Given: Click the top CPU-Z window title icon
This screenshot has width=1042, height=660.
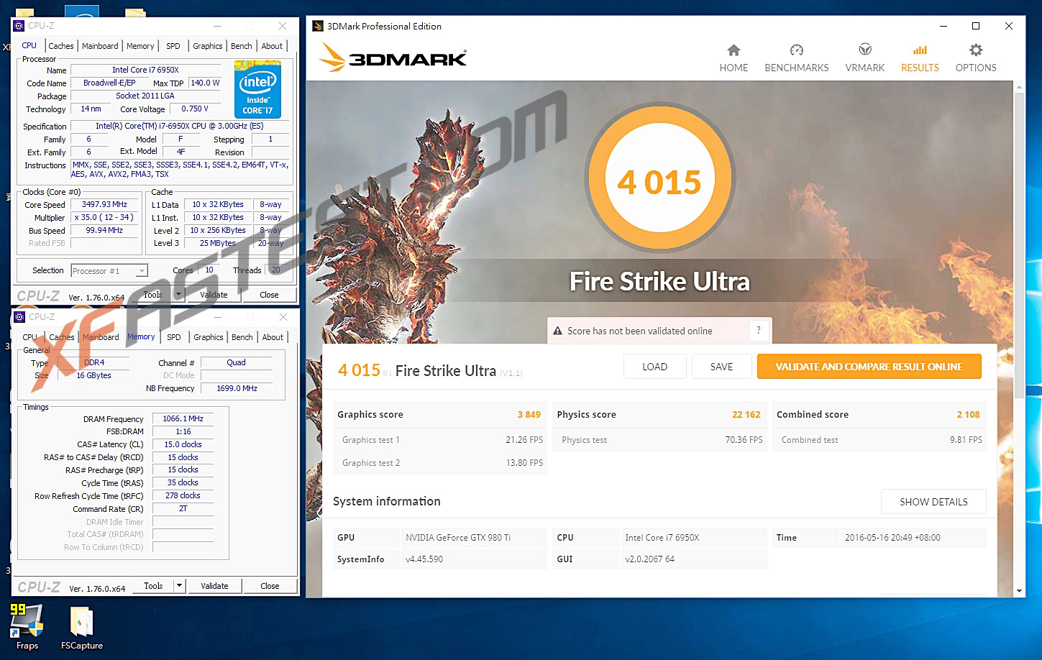Looking at the screenshot, I should click(19, 26).
